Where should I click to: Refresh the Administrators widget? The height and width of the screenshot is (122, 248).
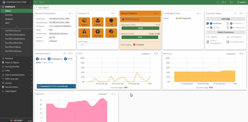click(x=64, y=54)
